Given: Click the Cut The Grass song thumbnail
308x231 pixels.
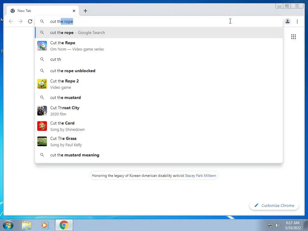Looking at the screenshot, I should pyautogui.click(x=42, y=141).
